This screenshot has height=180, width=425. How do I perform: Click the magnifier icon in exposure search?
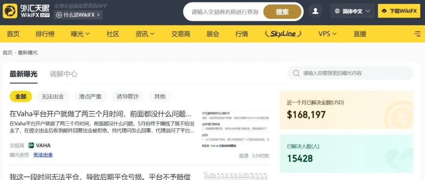[296, 73]
